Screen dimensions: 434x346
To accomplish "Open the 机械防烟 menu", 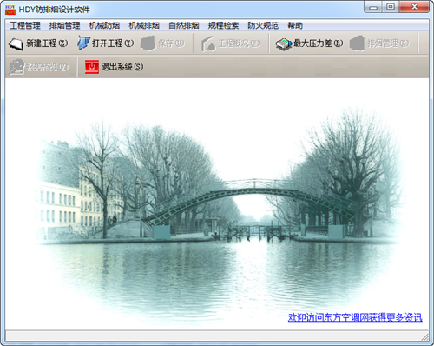I will 104,26.
